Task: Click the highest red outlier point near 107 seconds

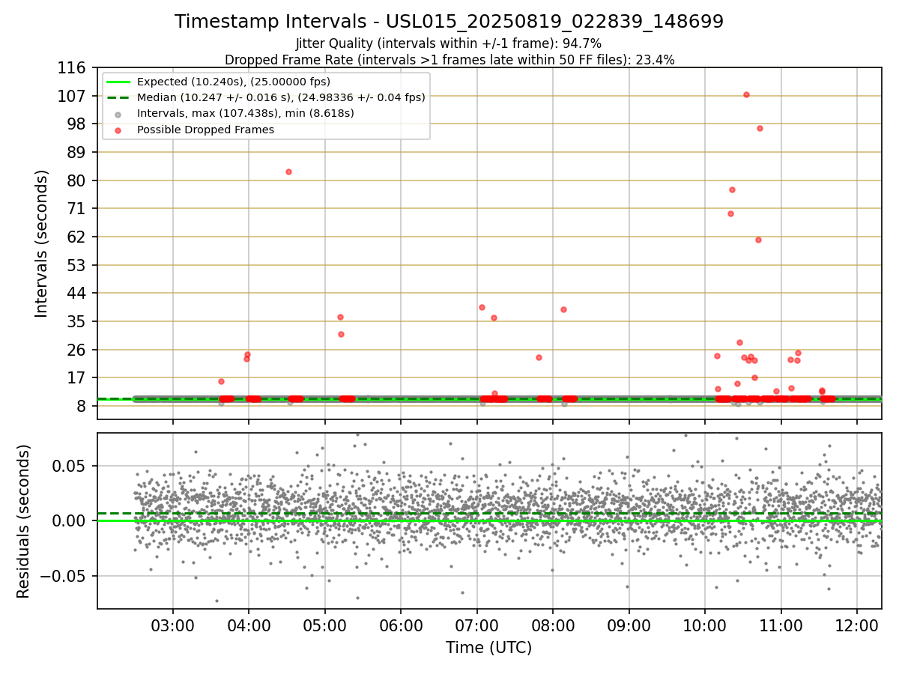Action: click(x=746, y=94)
